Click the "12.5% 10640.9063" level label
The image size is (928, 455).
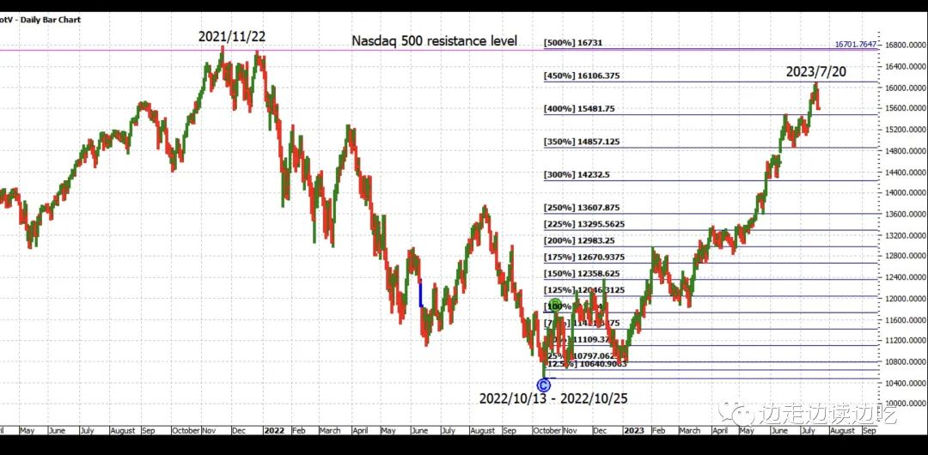coord(587,365)
